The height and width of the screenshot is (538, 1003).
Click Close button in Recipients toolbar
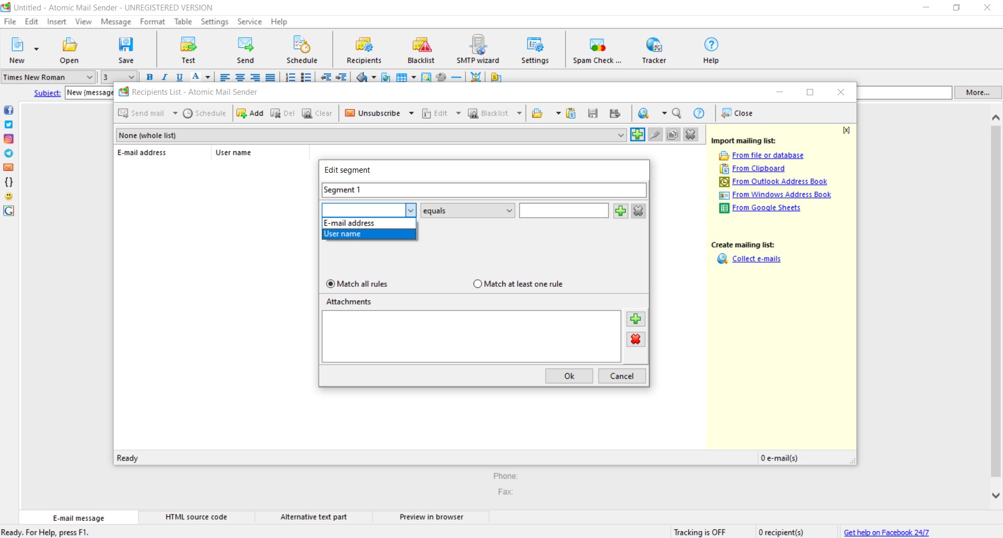point(737,113)
